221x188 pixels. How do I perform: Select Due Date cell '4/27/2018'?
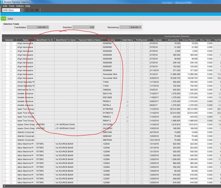tap(158, 132)
